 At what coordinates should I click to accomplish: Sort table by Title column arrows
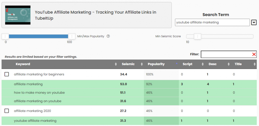(254, 64)
